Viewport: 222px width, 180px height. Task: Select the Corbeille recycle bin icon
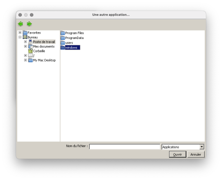30,51
